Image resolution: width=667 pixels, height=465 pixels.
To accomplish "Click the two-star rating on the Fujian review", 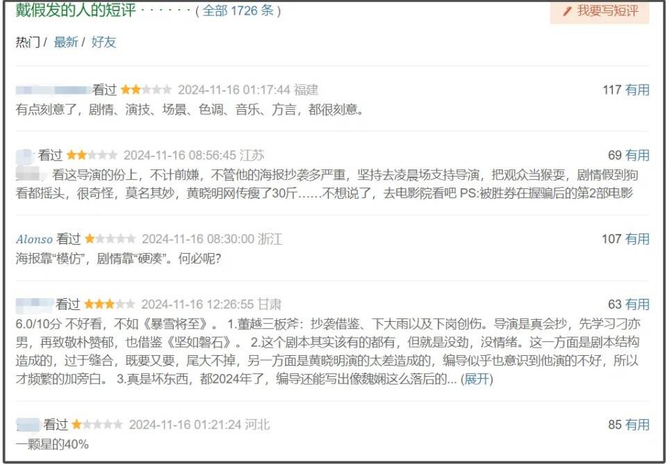I will pyautogui.click(x=146, y=90).
